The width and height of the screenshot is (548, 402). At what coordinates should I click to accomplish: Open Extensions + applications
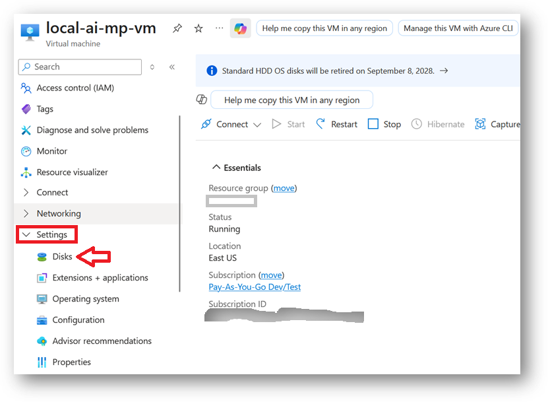[x=100, y=278]
